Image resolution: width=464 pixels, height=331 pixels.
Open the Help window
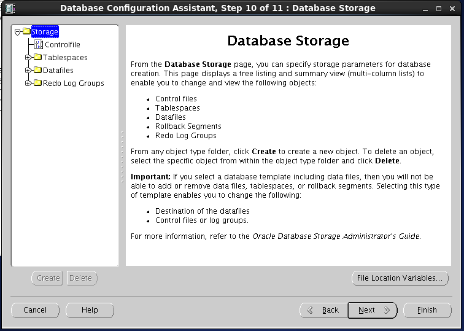pos(90,310)
